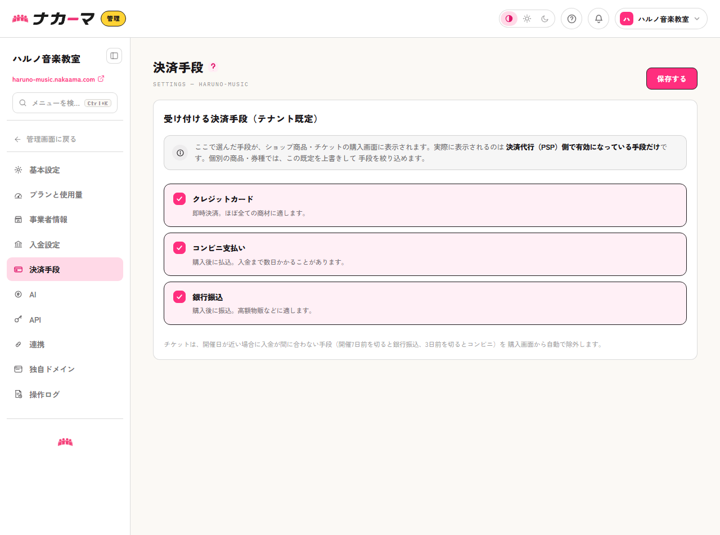
Task: Click the AI sidebar icon
Action: click(18, 295)
